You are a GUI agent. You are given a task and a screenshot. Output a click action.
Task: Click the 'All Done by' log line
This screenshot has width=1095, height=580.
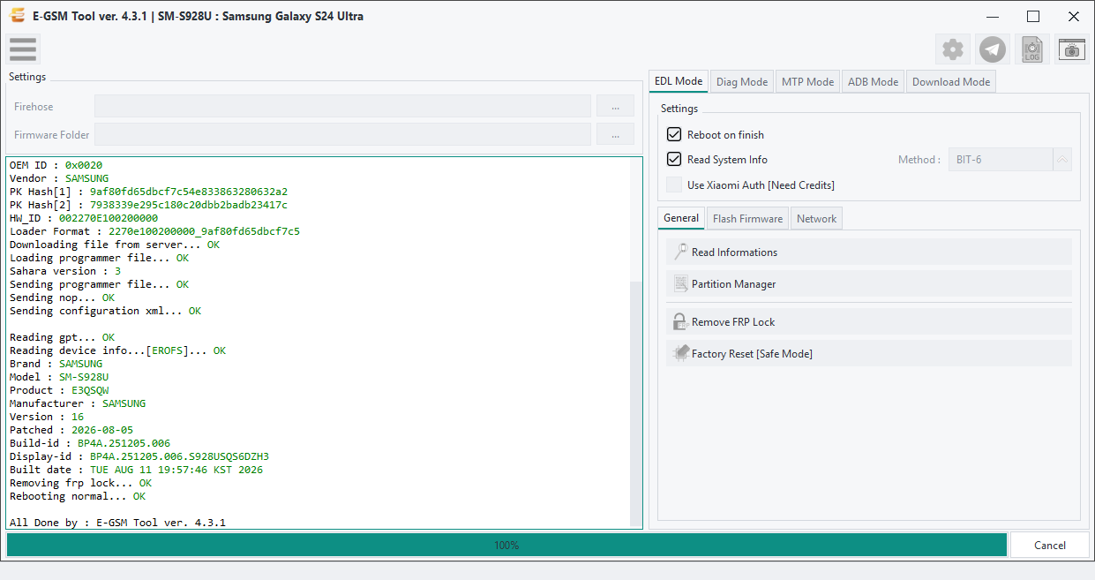click(x=117, y=523)
